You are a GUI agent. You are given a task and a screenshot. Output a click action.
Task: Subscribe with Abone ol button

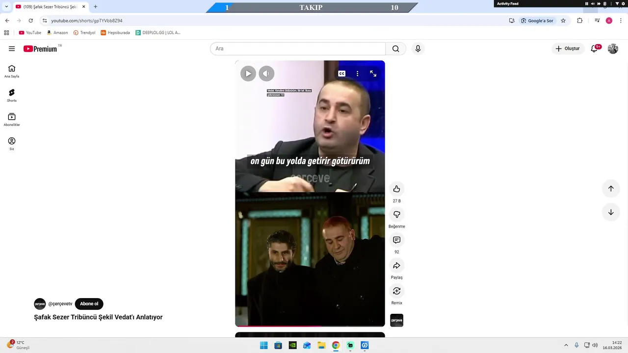click(x=89, y=303)
